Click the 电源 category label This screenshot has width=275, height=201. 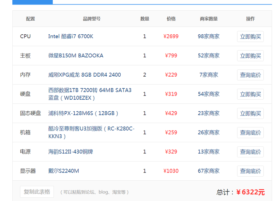click(x=25, y=152)
